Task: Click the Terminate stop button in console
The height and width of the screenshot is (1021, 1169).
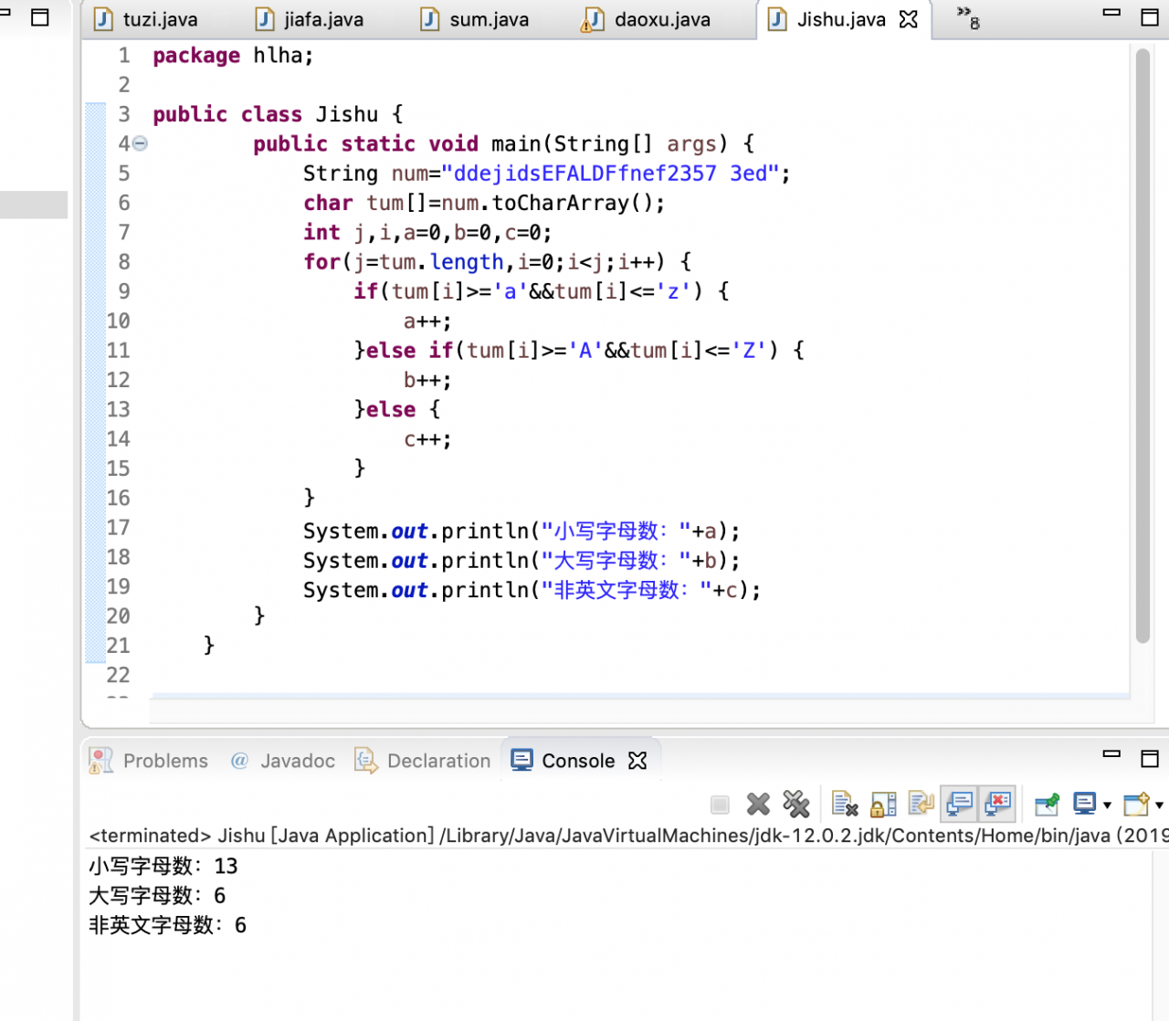Action: click(x=720, y=805)
